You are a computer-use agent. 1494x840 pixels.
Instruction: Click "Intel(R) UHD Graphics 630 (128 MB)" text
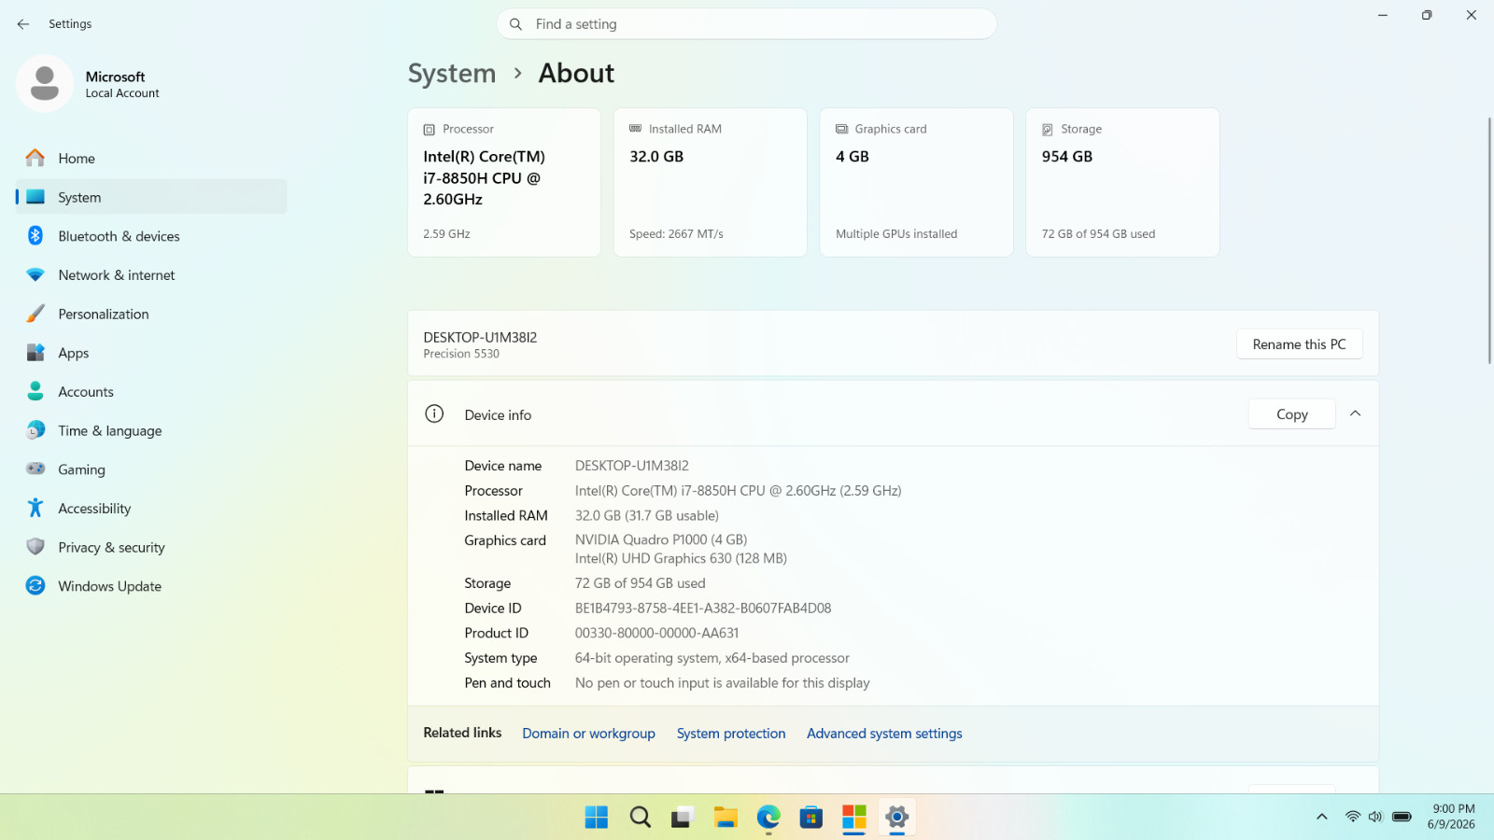[x=681, y=558]
